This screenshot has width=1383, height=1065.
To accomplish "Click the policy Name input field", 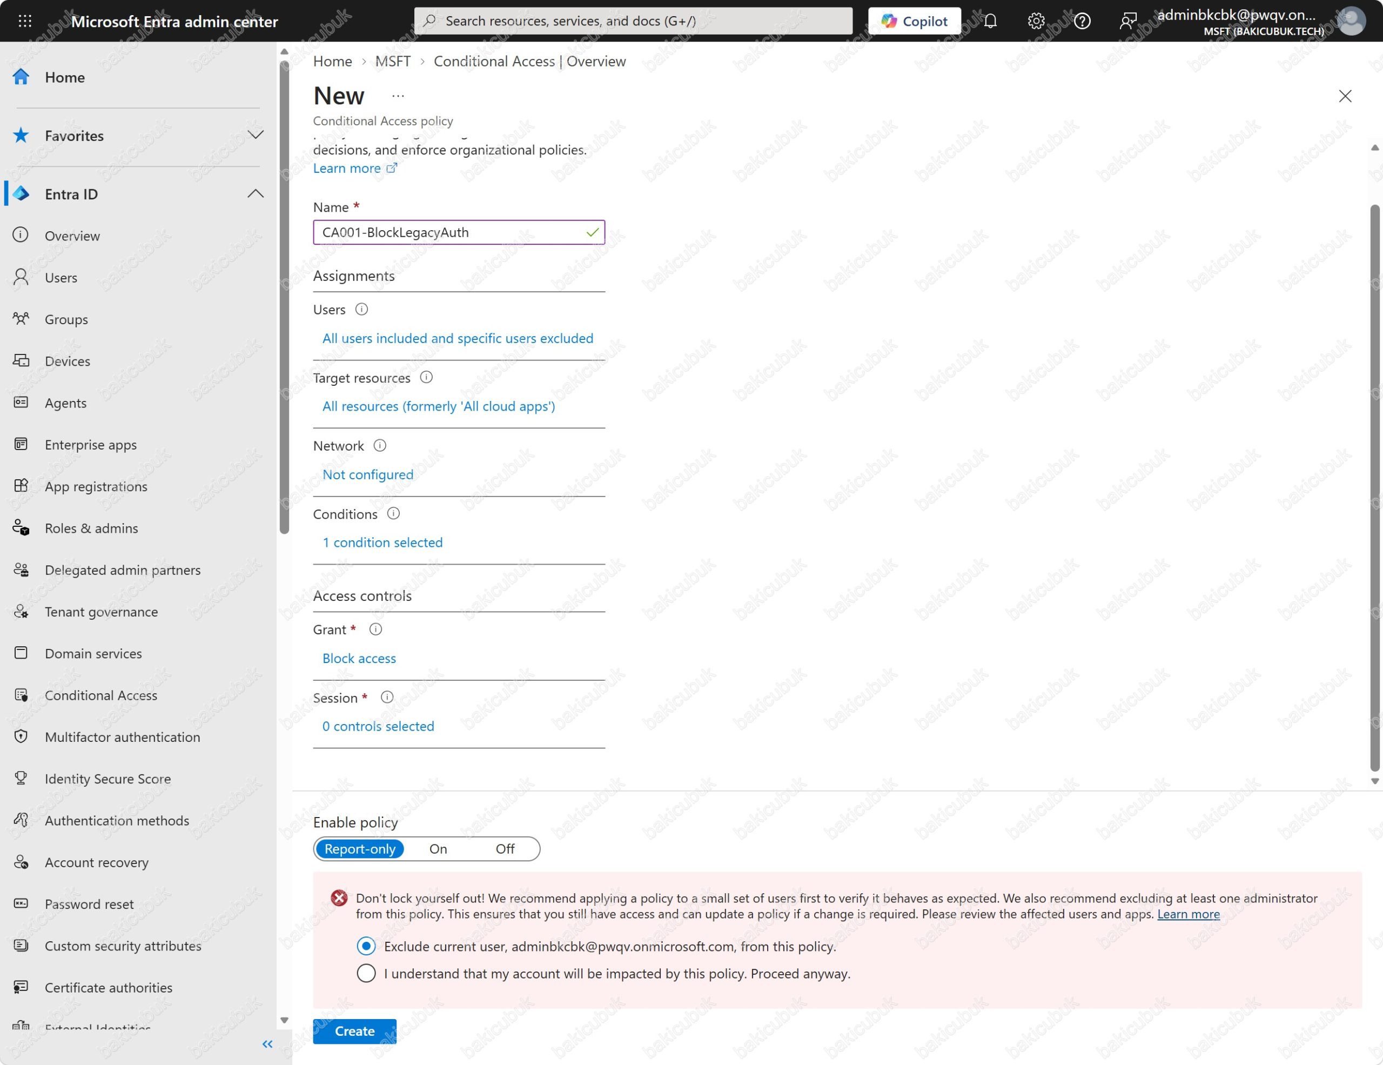I will pos(459,232).
